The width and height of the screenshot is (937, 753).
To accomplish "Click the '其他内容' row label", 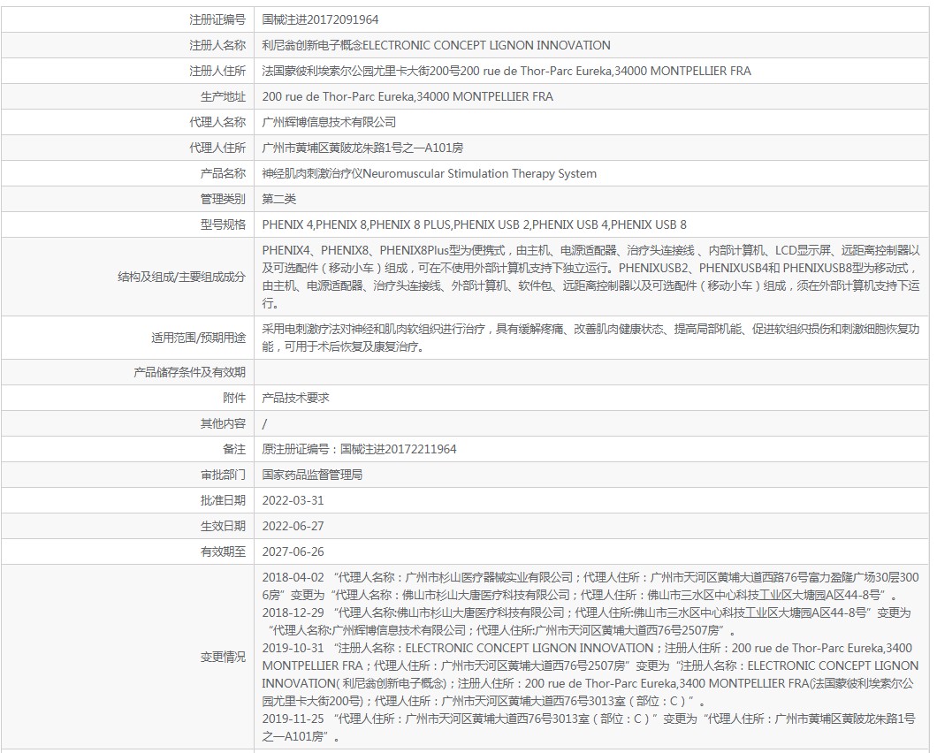I will coord(223,423).
